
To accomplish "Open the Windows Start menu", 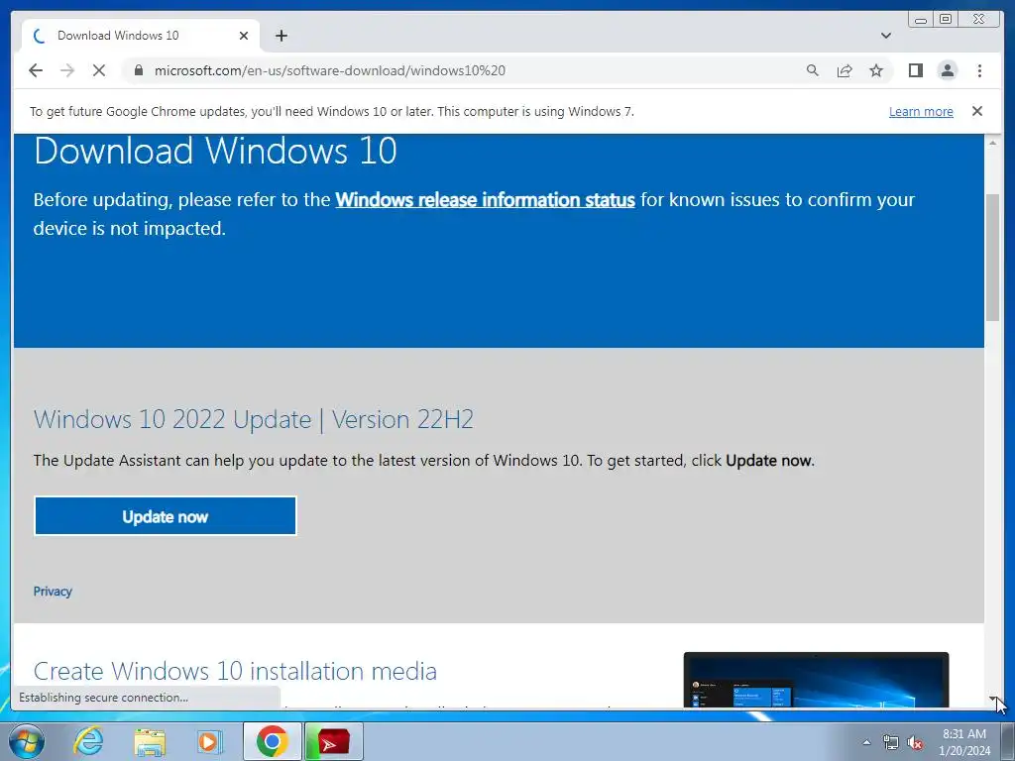I will click(27, 741).
